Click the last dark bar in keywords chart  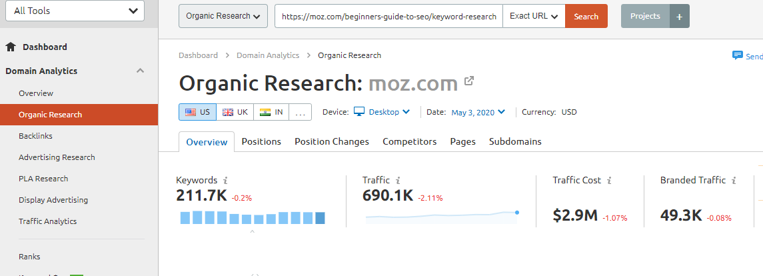[320, 218]
